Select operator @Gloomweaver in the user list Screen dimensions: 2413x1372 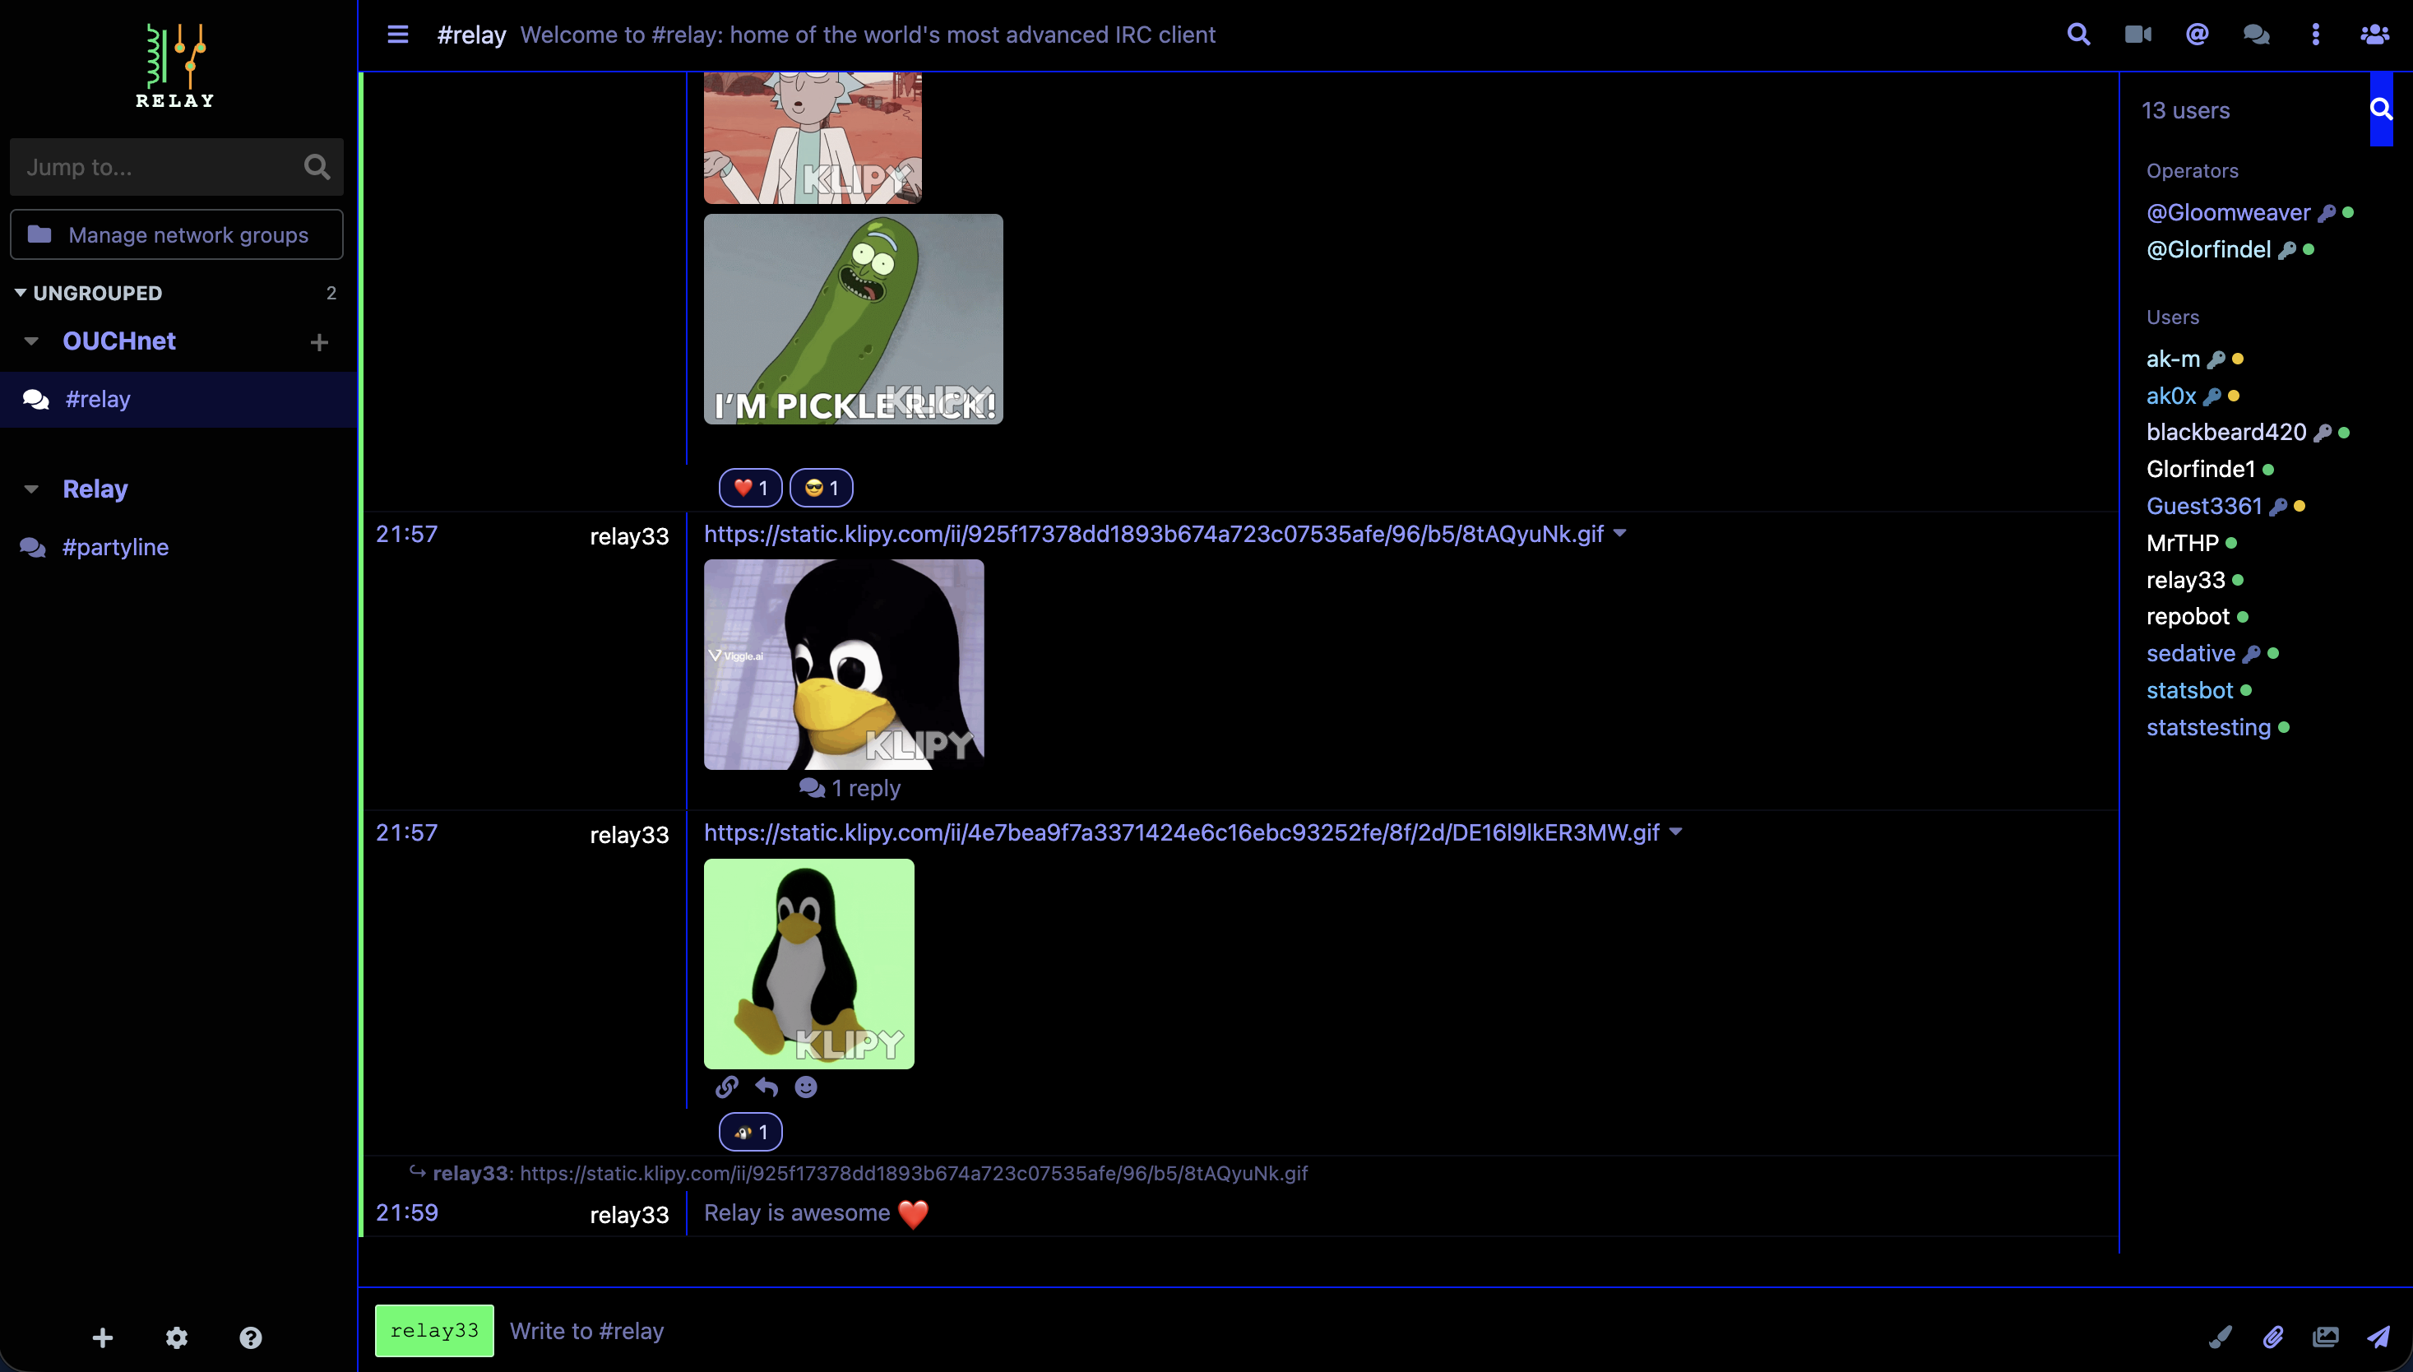pos(2227,213)
